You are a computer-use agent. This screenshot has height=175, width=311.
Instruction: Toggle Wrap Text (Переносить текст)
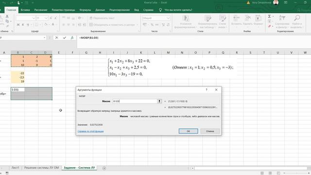coord(102,18)
